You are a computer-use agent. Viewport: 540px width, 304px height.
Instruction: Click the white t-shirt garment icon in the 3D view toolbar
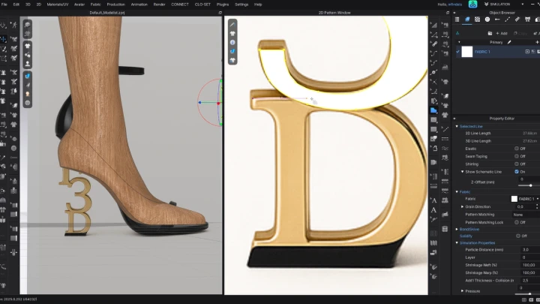tap(27, 46)
